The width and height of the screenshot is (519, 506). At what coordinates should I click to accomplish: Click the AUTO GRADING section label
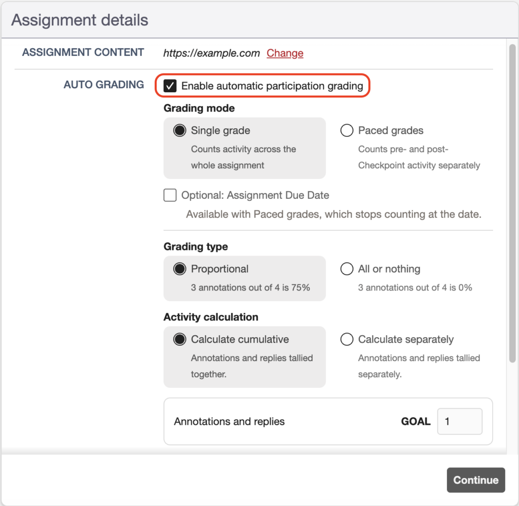pyautogui.click(x=103, y=85)
